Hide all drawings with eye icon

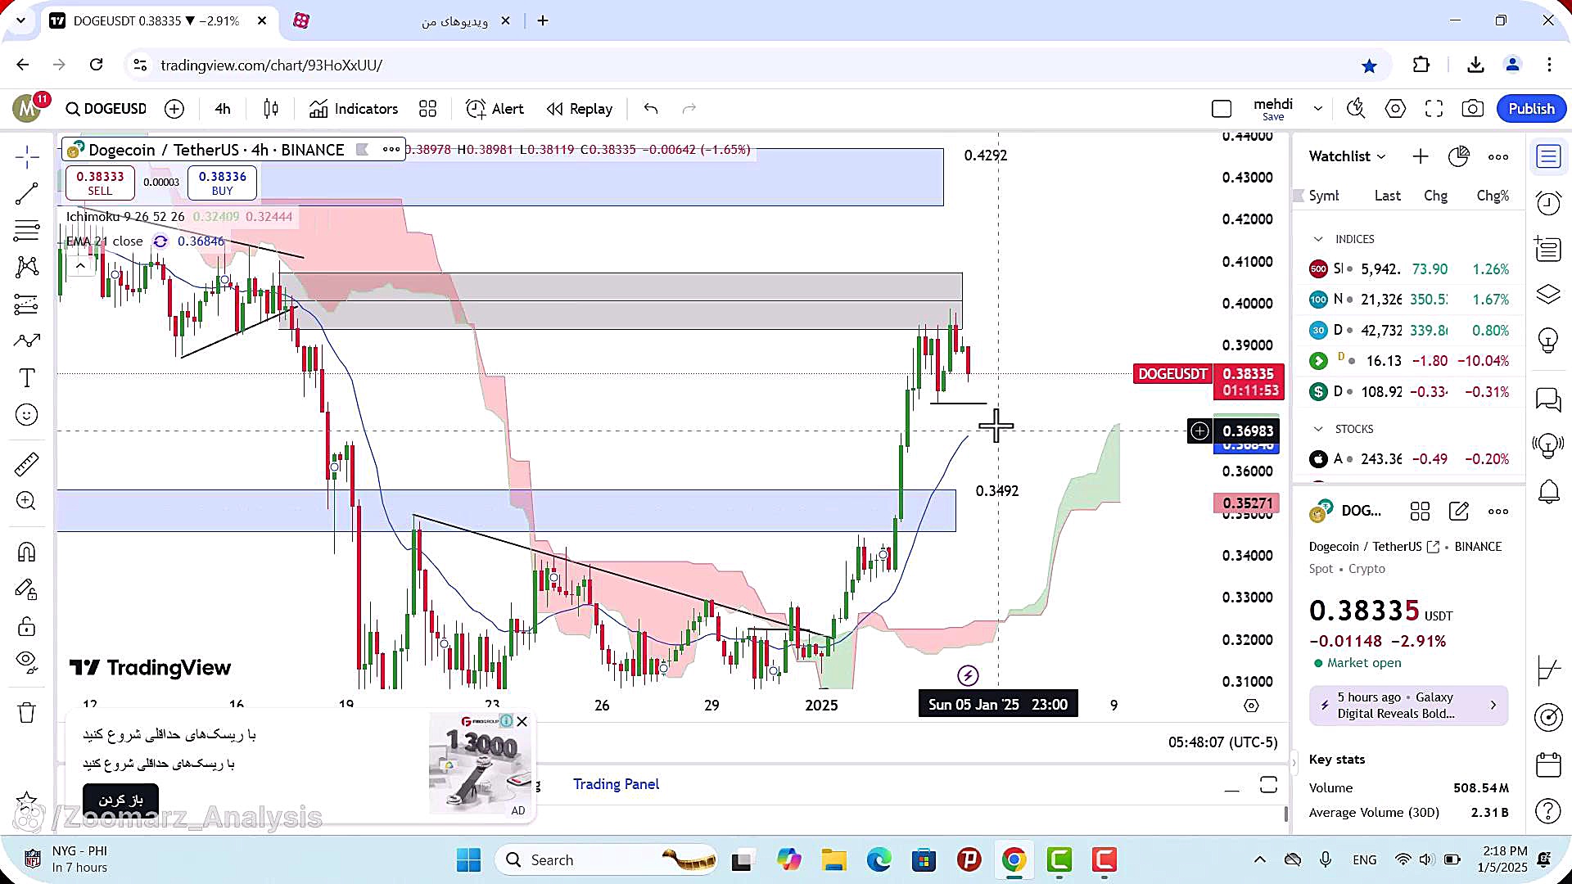(x=27, y=662)
